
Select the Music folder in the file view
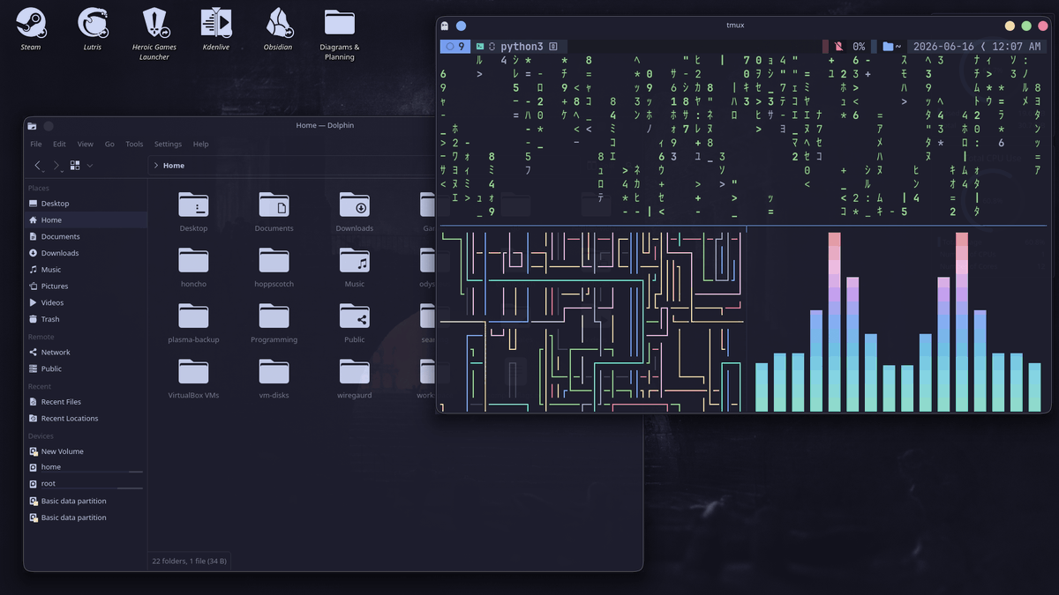tap(355, 268)
